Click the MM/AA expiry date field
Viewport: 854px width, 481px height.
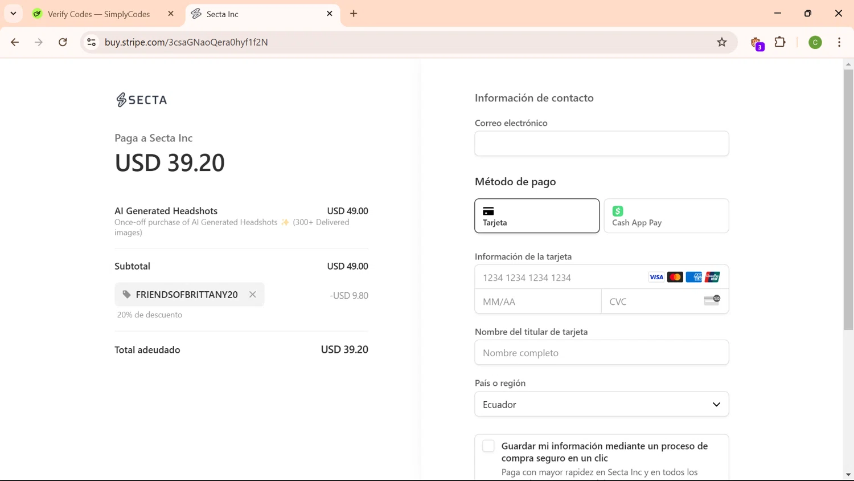[x=538, y=301]
